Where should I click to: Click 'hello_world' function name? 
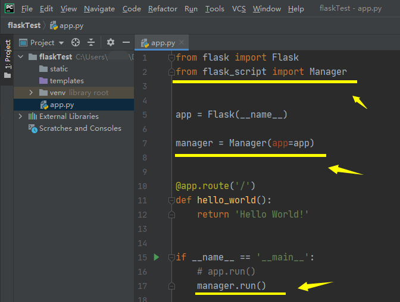click(227, 200)
